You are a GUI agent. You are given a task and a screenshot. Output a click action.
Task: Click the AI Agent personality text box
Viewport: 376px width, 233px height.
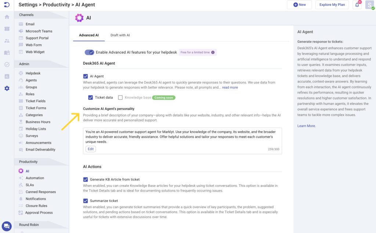(x=182, y=136)
